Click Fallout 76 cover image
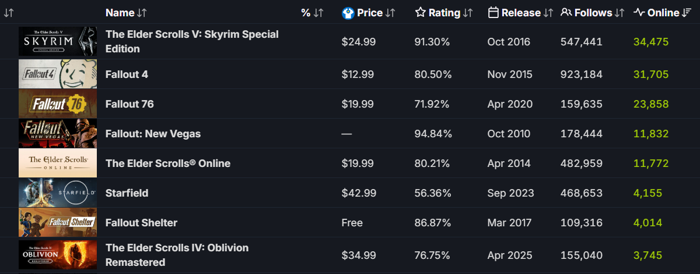Screen dimensions: 700x274 pyautogui.click(x=58, y=104)
